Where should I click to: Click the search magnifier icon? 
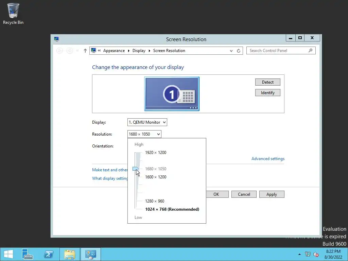pos(311,51)
